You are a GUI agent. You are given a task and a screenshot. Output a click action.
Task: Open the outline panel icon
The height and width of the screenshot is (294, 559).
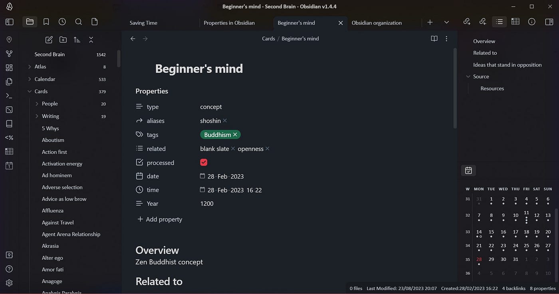(499, 22)
